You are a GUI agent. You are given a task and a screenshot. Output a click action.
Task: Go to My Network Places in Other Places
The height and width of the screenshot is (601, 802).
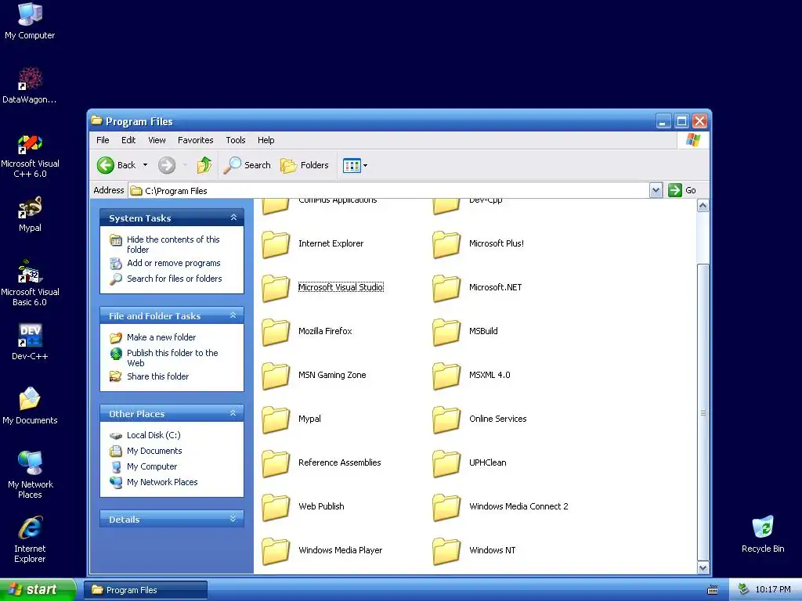pos(162,482)
